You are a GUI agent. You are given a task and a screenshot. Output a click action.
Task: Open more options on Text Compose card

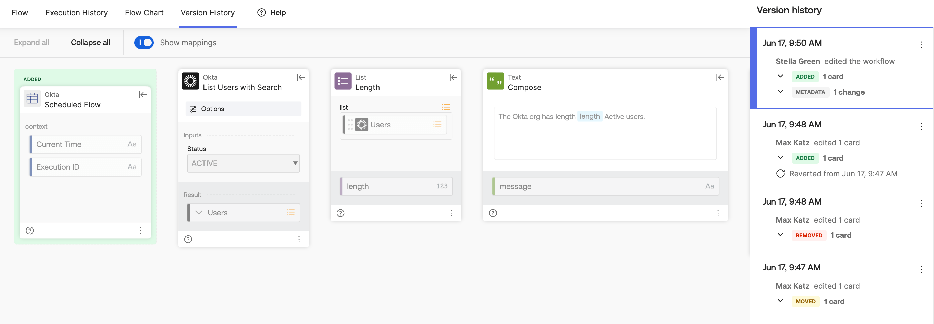click(x=718, y=213)
